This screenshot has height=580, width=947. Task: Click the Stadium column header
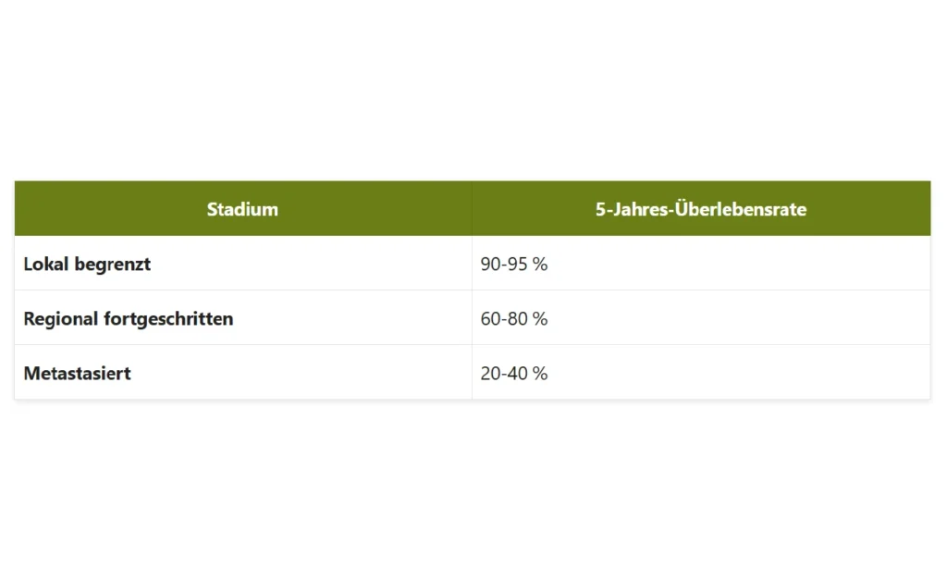[243, 209]
